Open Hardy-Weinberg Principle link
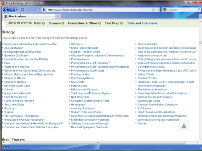This screenshot has width=202, height=151. pyautogui.click(x=19, y=101)
